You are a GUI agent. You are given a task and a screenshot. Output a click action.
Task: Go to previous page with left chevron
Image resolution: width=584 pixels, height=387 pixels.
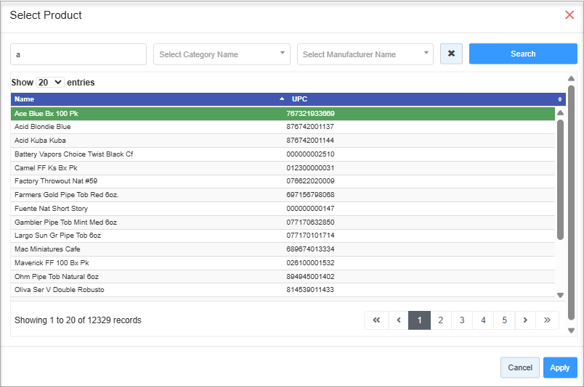[398, 320]
